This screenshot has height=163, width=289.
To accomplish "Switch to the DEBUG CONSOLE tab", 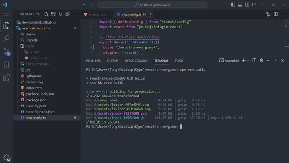I will [136, 61].
